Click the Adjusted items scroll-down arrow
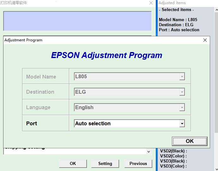 [x=216, y=169]
